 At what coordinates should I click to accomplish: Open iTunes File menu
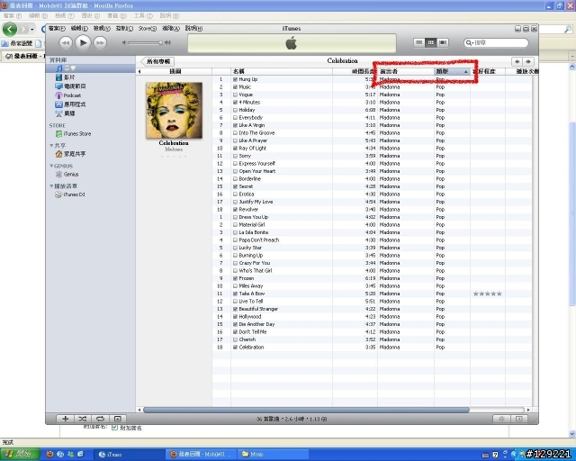click(57, 28)
